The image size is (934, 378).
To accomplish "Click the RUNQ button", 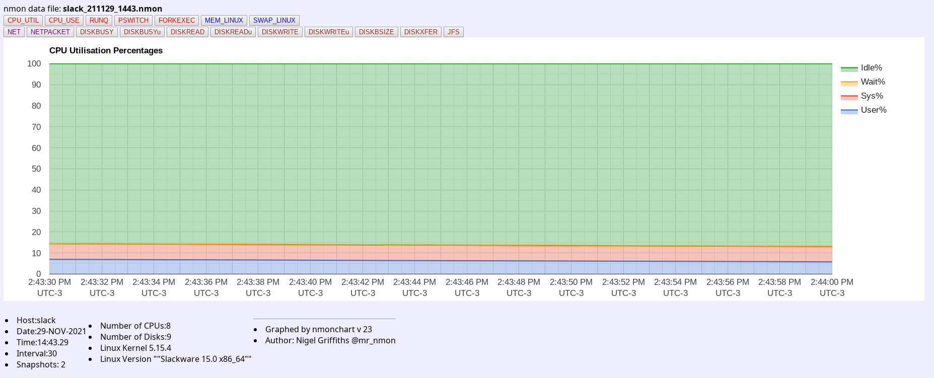I will (99, 20).
